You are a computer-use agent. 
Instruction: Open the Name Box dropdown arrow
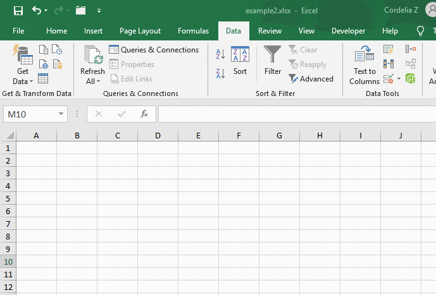(x=61, y=114)
